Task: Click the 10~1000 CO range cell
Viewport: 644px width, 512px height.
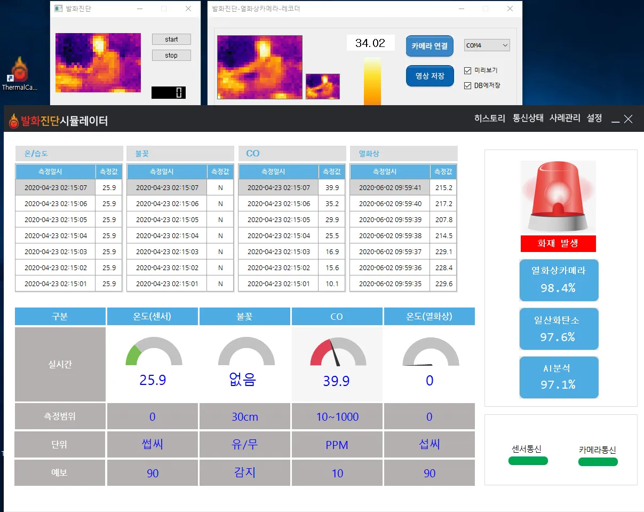Action: coord(337,416)
